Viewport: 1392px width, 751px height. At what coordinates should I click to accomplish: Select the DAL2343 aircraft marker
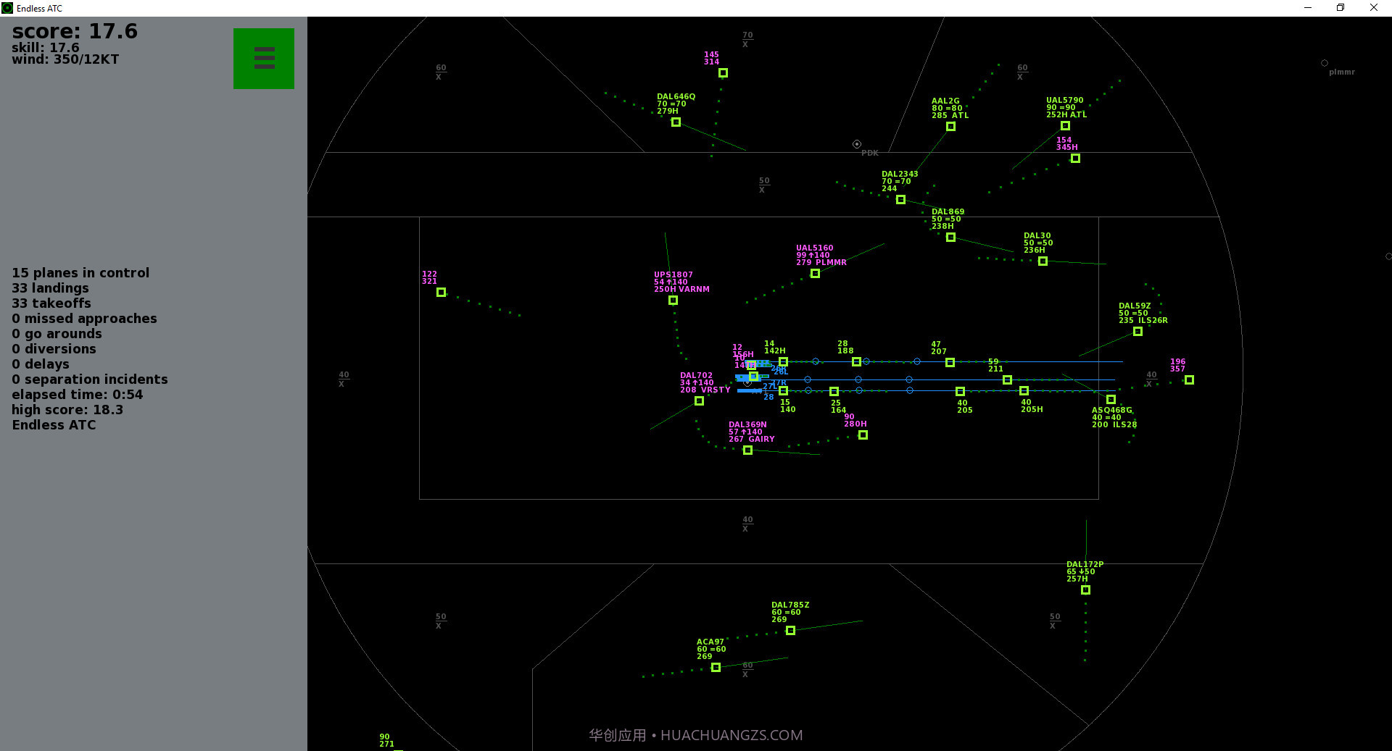coord(900,200)
